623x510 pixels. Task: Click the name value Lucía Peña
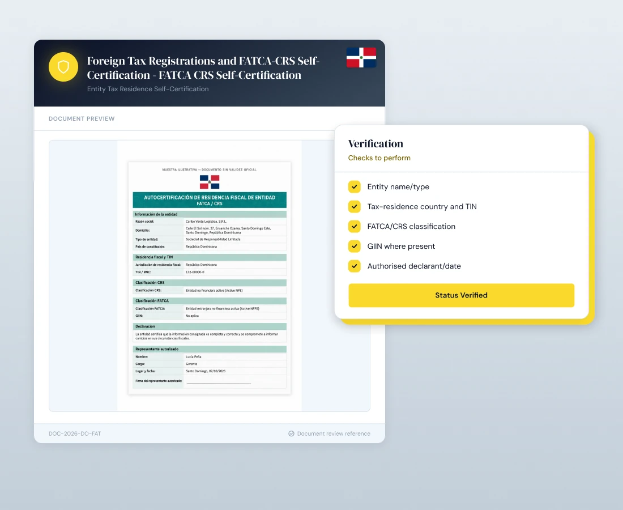(194, 357)
